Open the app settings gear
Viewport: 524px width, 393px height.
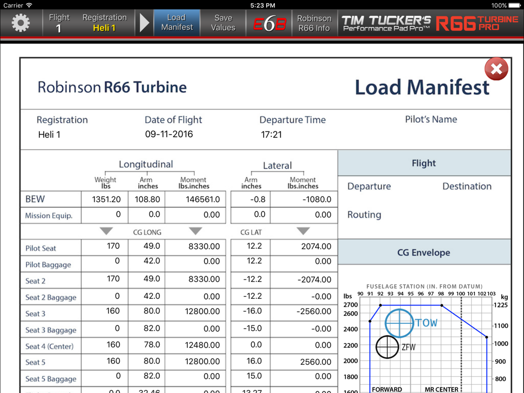[x=20, y=23]
